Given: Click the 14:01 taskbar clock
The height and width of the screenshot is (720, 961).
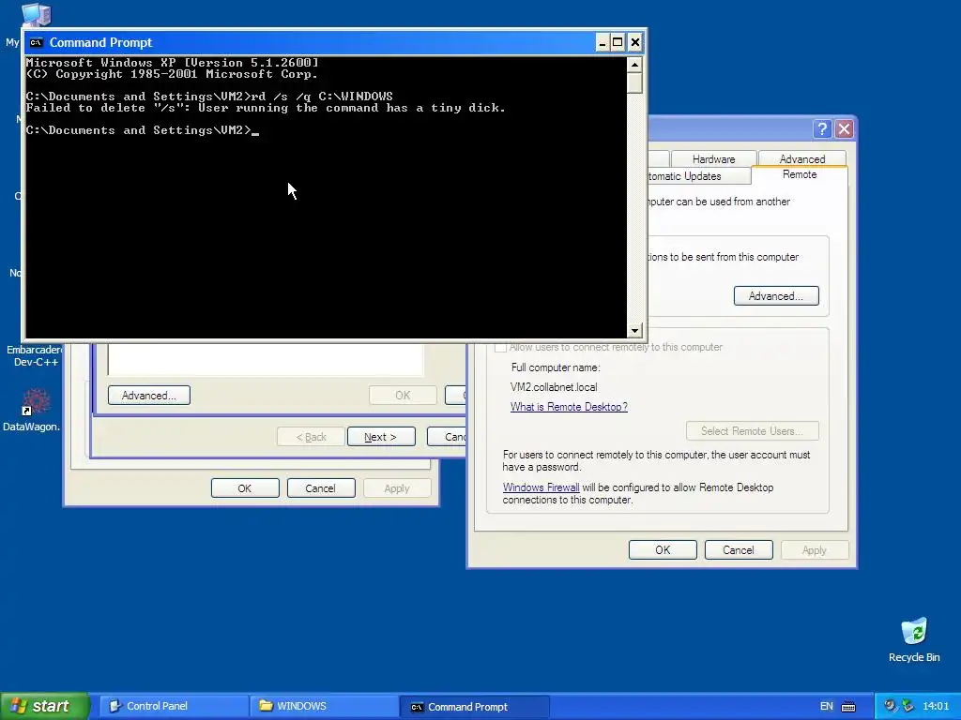Looking at the screenshot, I should 936,707.
